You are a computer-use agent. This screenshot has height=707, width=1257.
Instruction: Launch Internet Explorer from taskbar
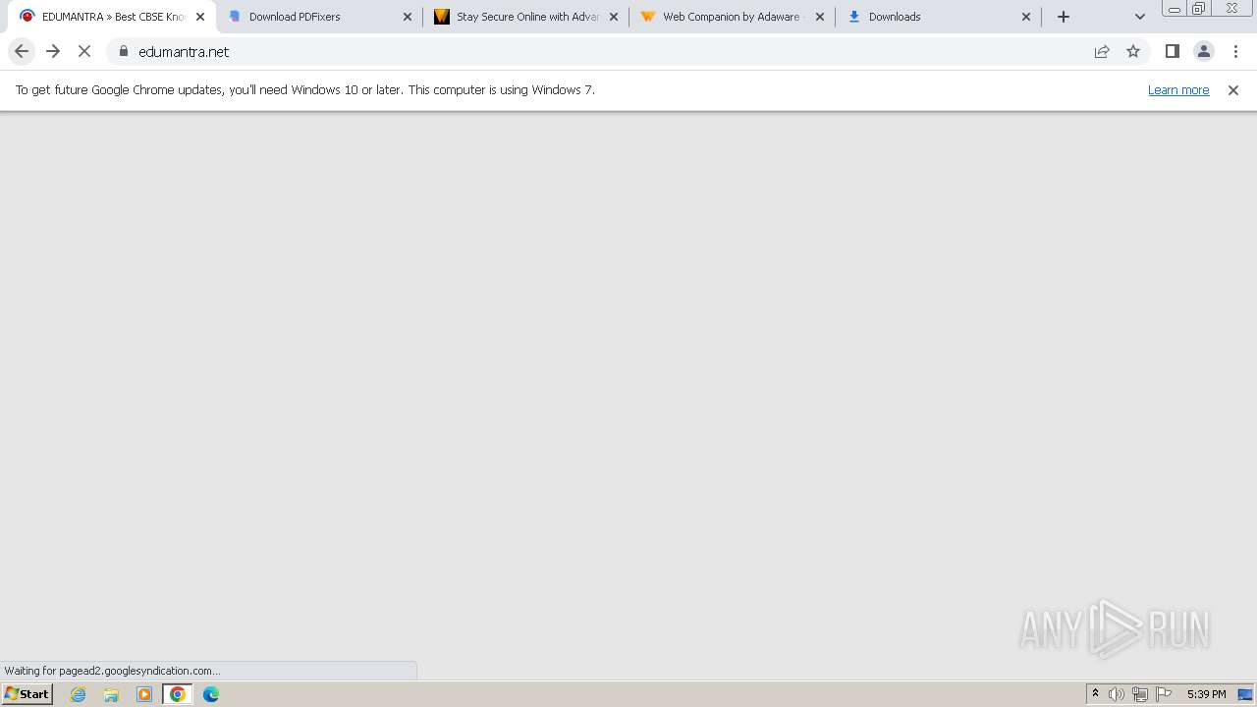point(79,694)
